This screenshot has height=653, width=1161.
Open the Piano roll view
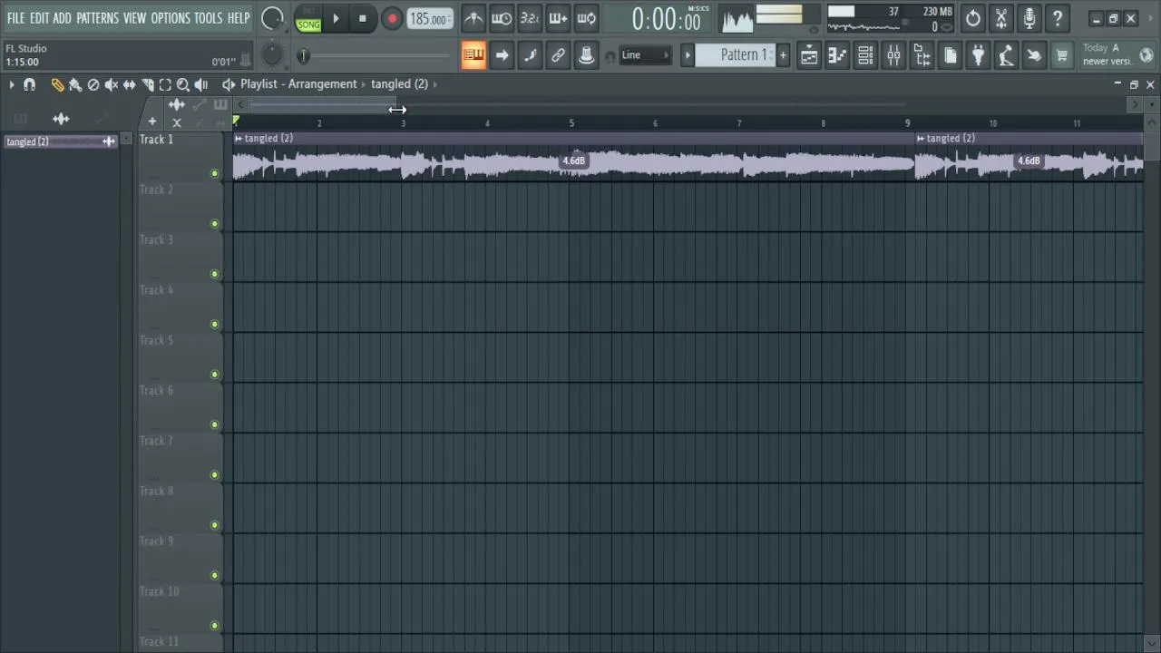click(x=837, y=55)
